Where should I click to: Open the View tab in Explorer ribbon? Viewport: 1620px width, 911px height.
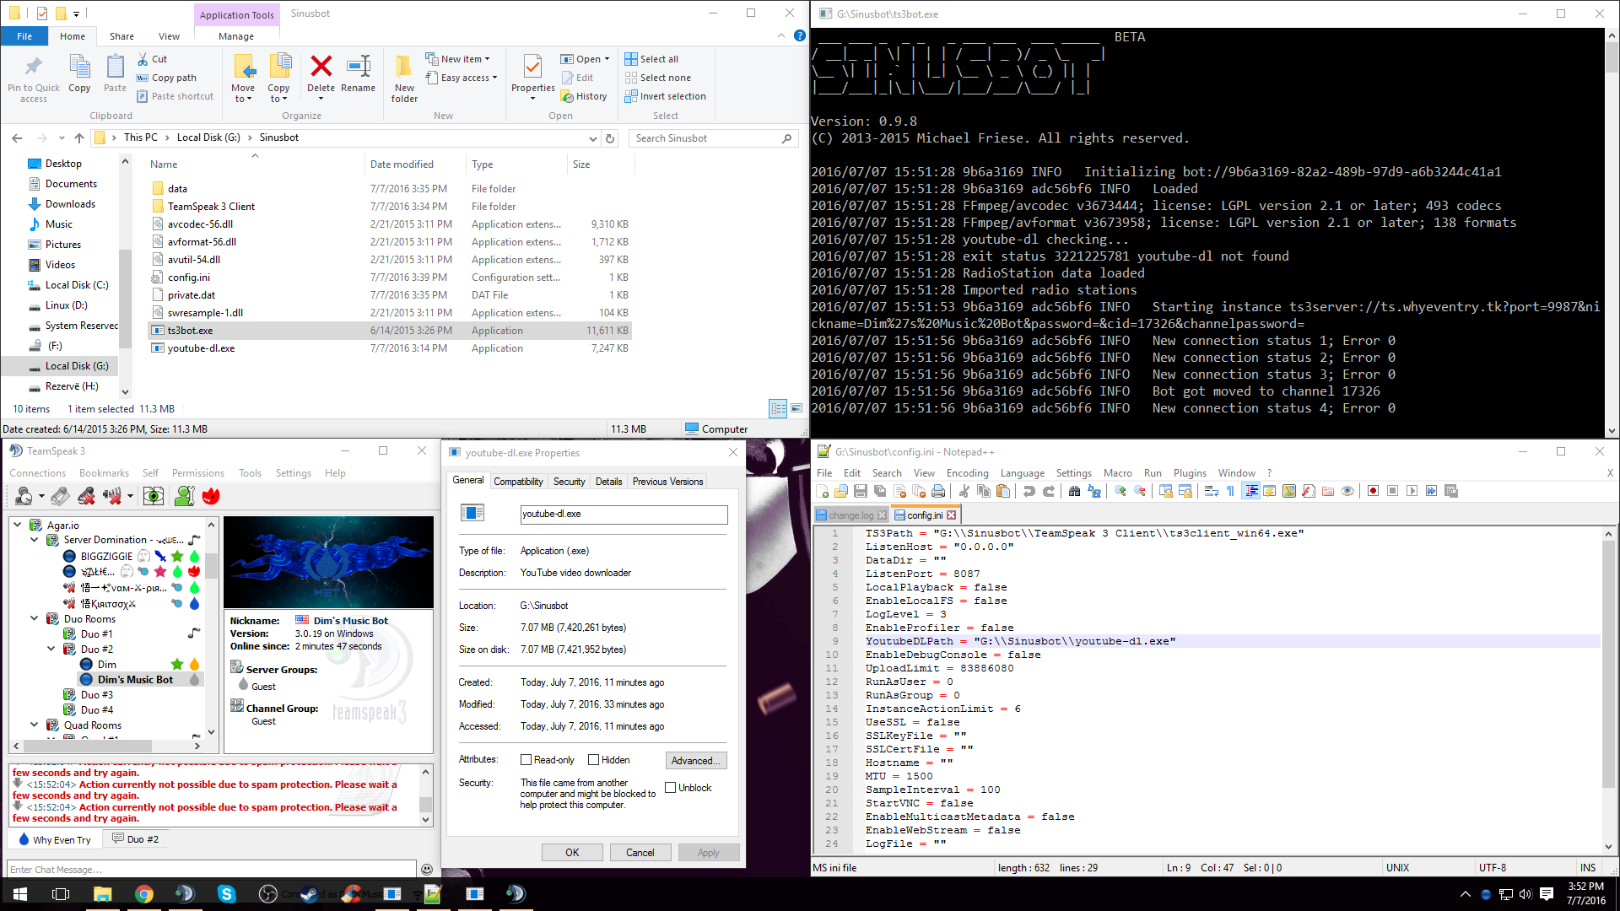coord(169,36)
